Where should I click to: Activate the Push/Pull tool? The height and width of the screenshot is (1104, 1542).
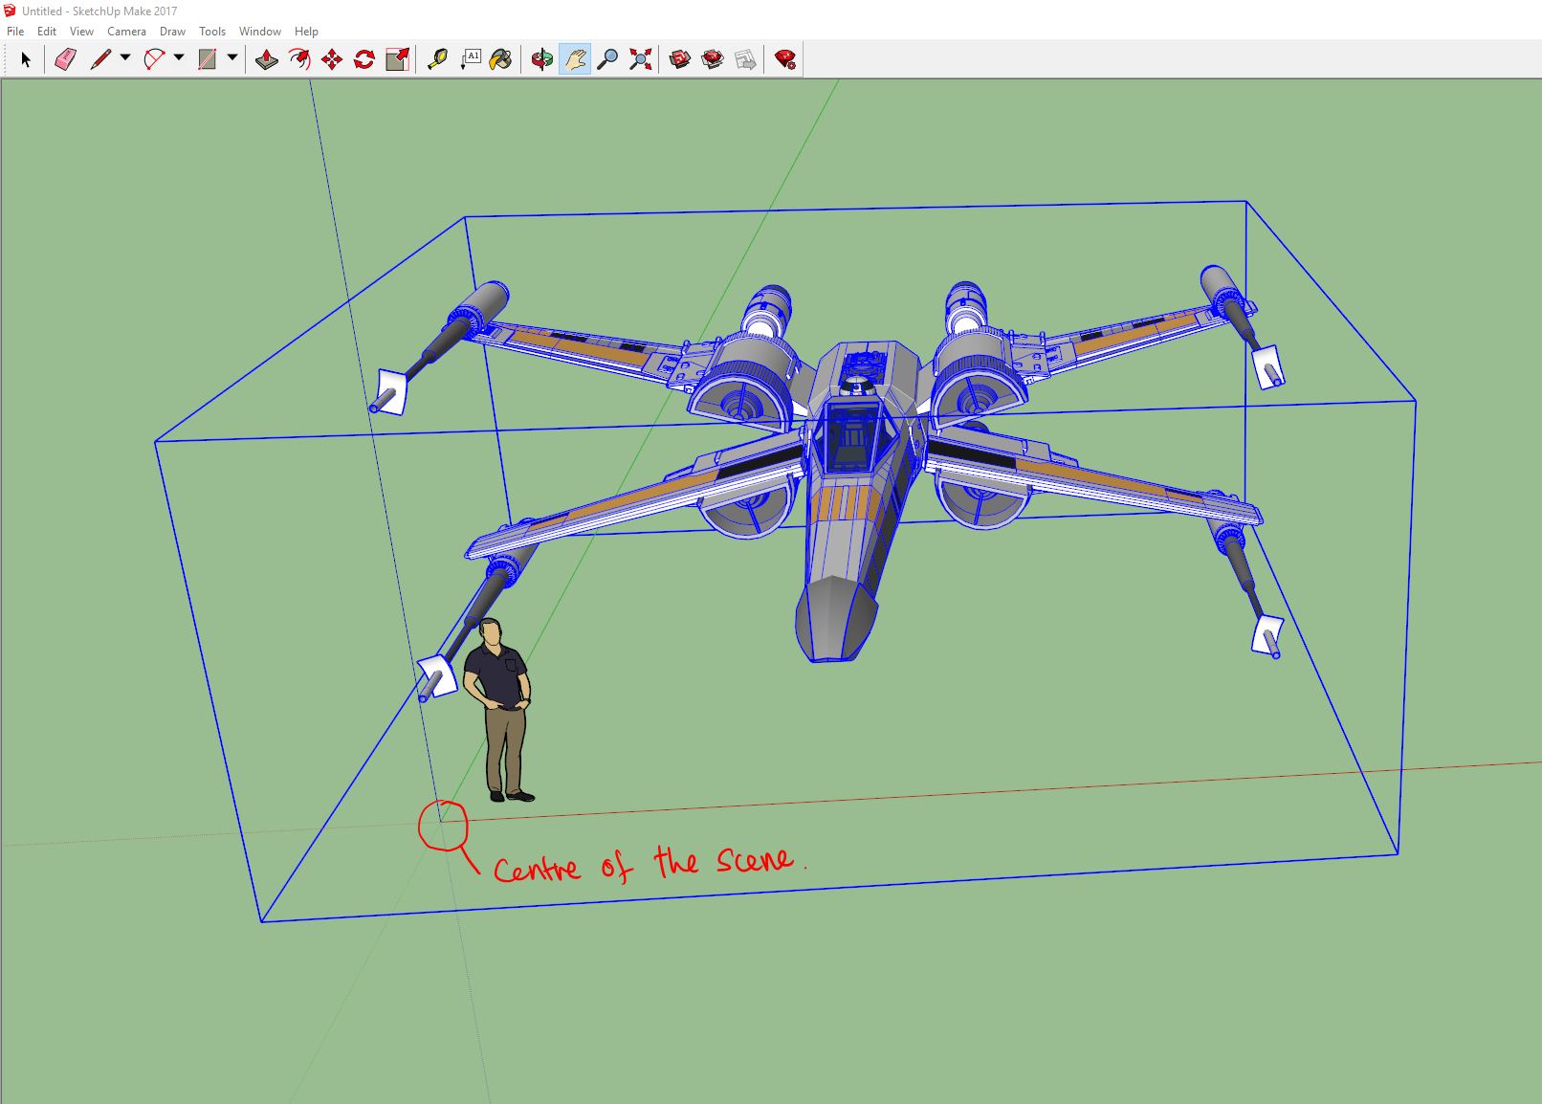click(x=267, y=59)
